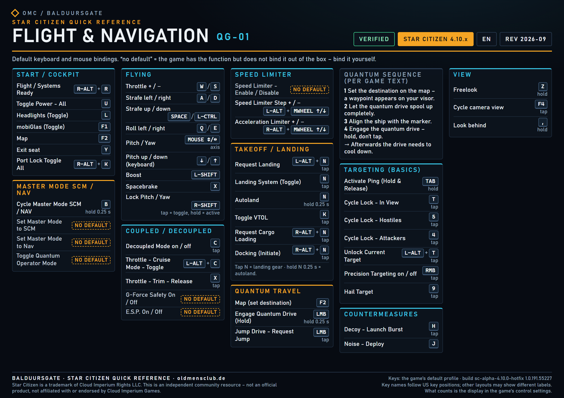
Task: Click the MWHEEL key in Acceleration Limiter row
Action: click(310, 130)
